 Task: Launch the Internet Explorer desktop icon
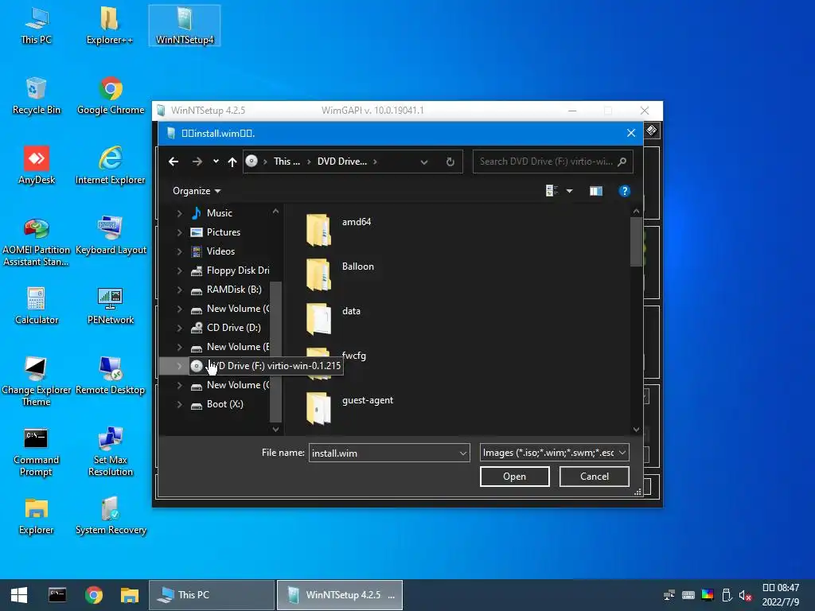pos(110,166)
